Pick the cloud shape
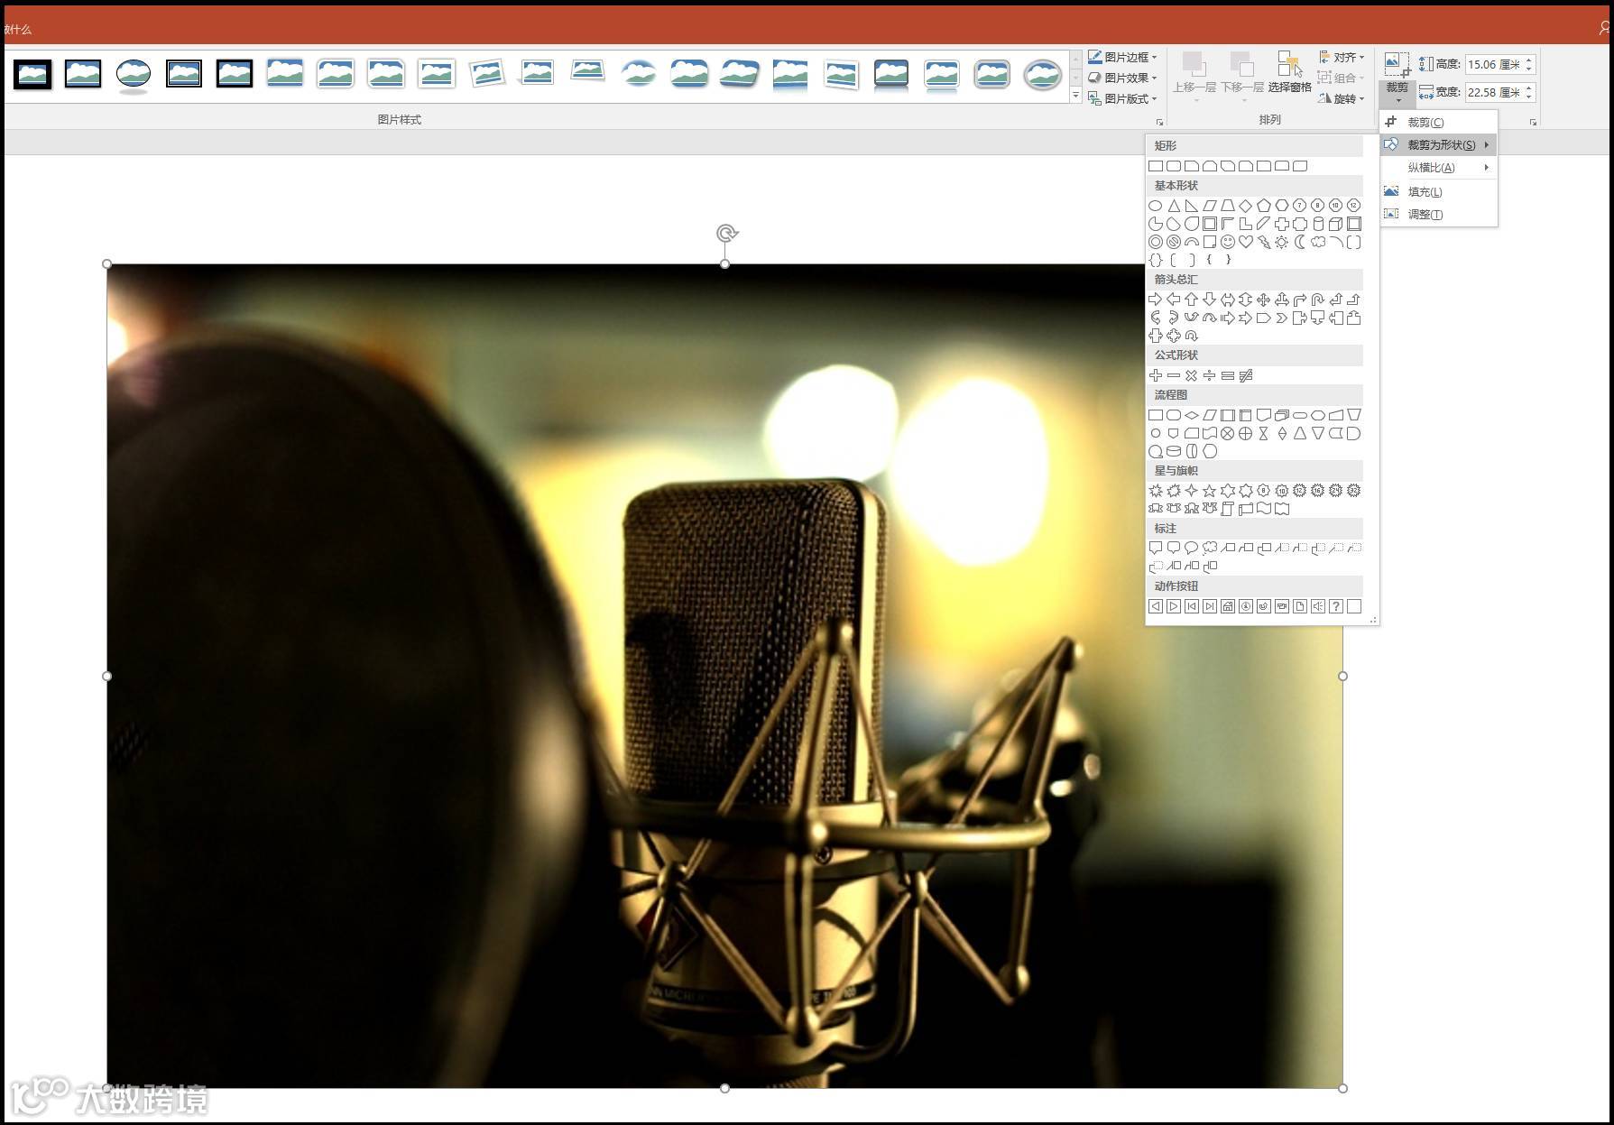Viewport: 1614px width, 1125px height. coord(1318,242)
